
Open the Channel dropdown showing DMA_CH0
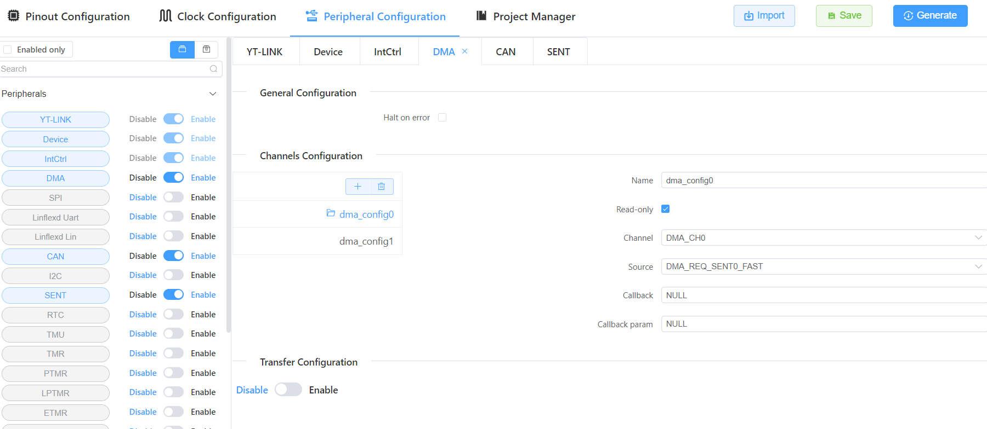pyautogui.click(x=822, y=238)
